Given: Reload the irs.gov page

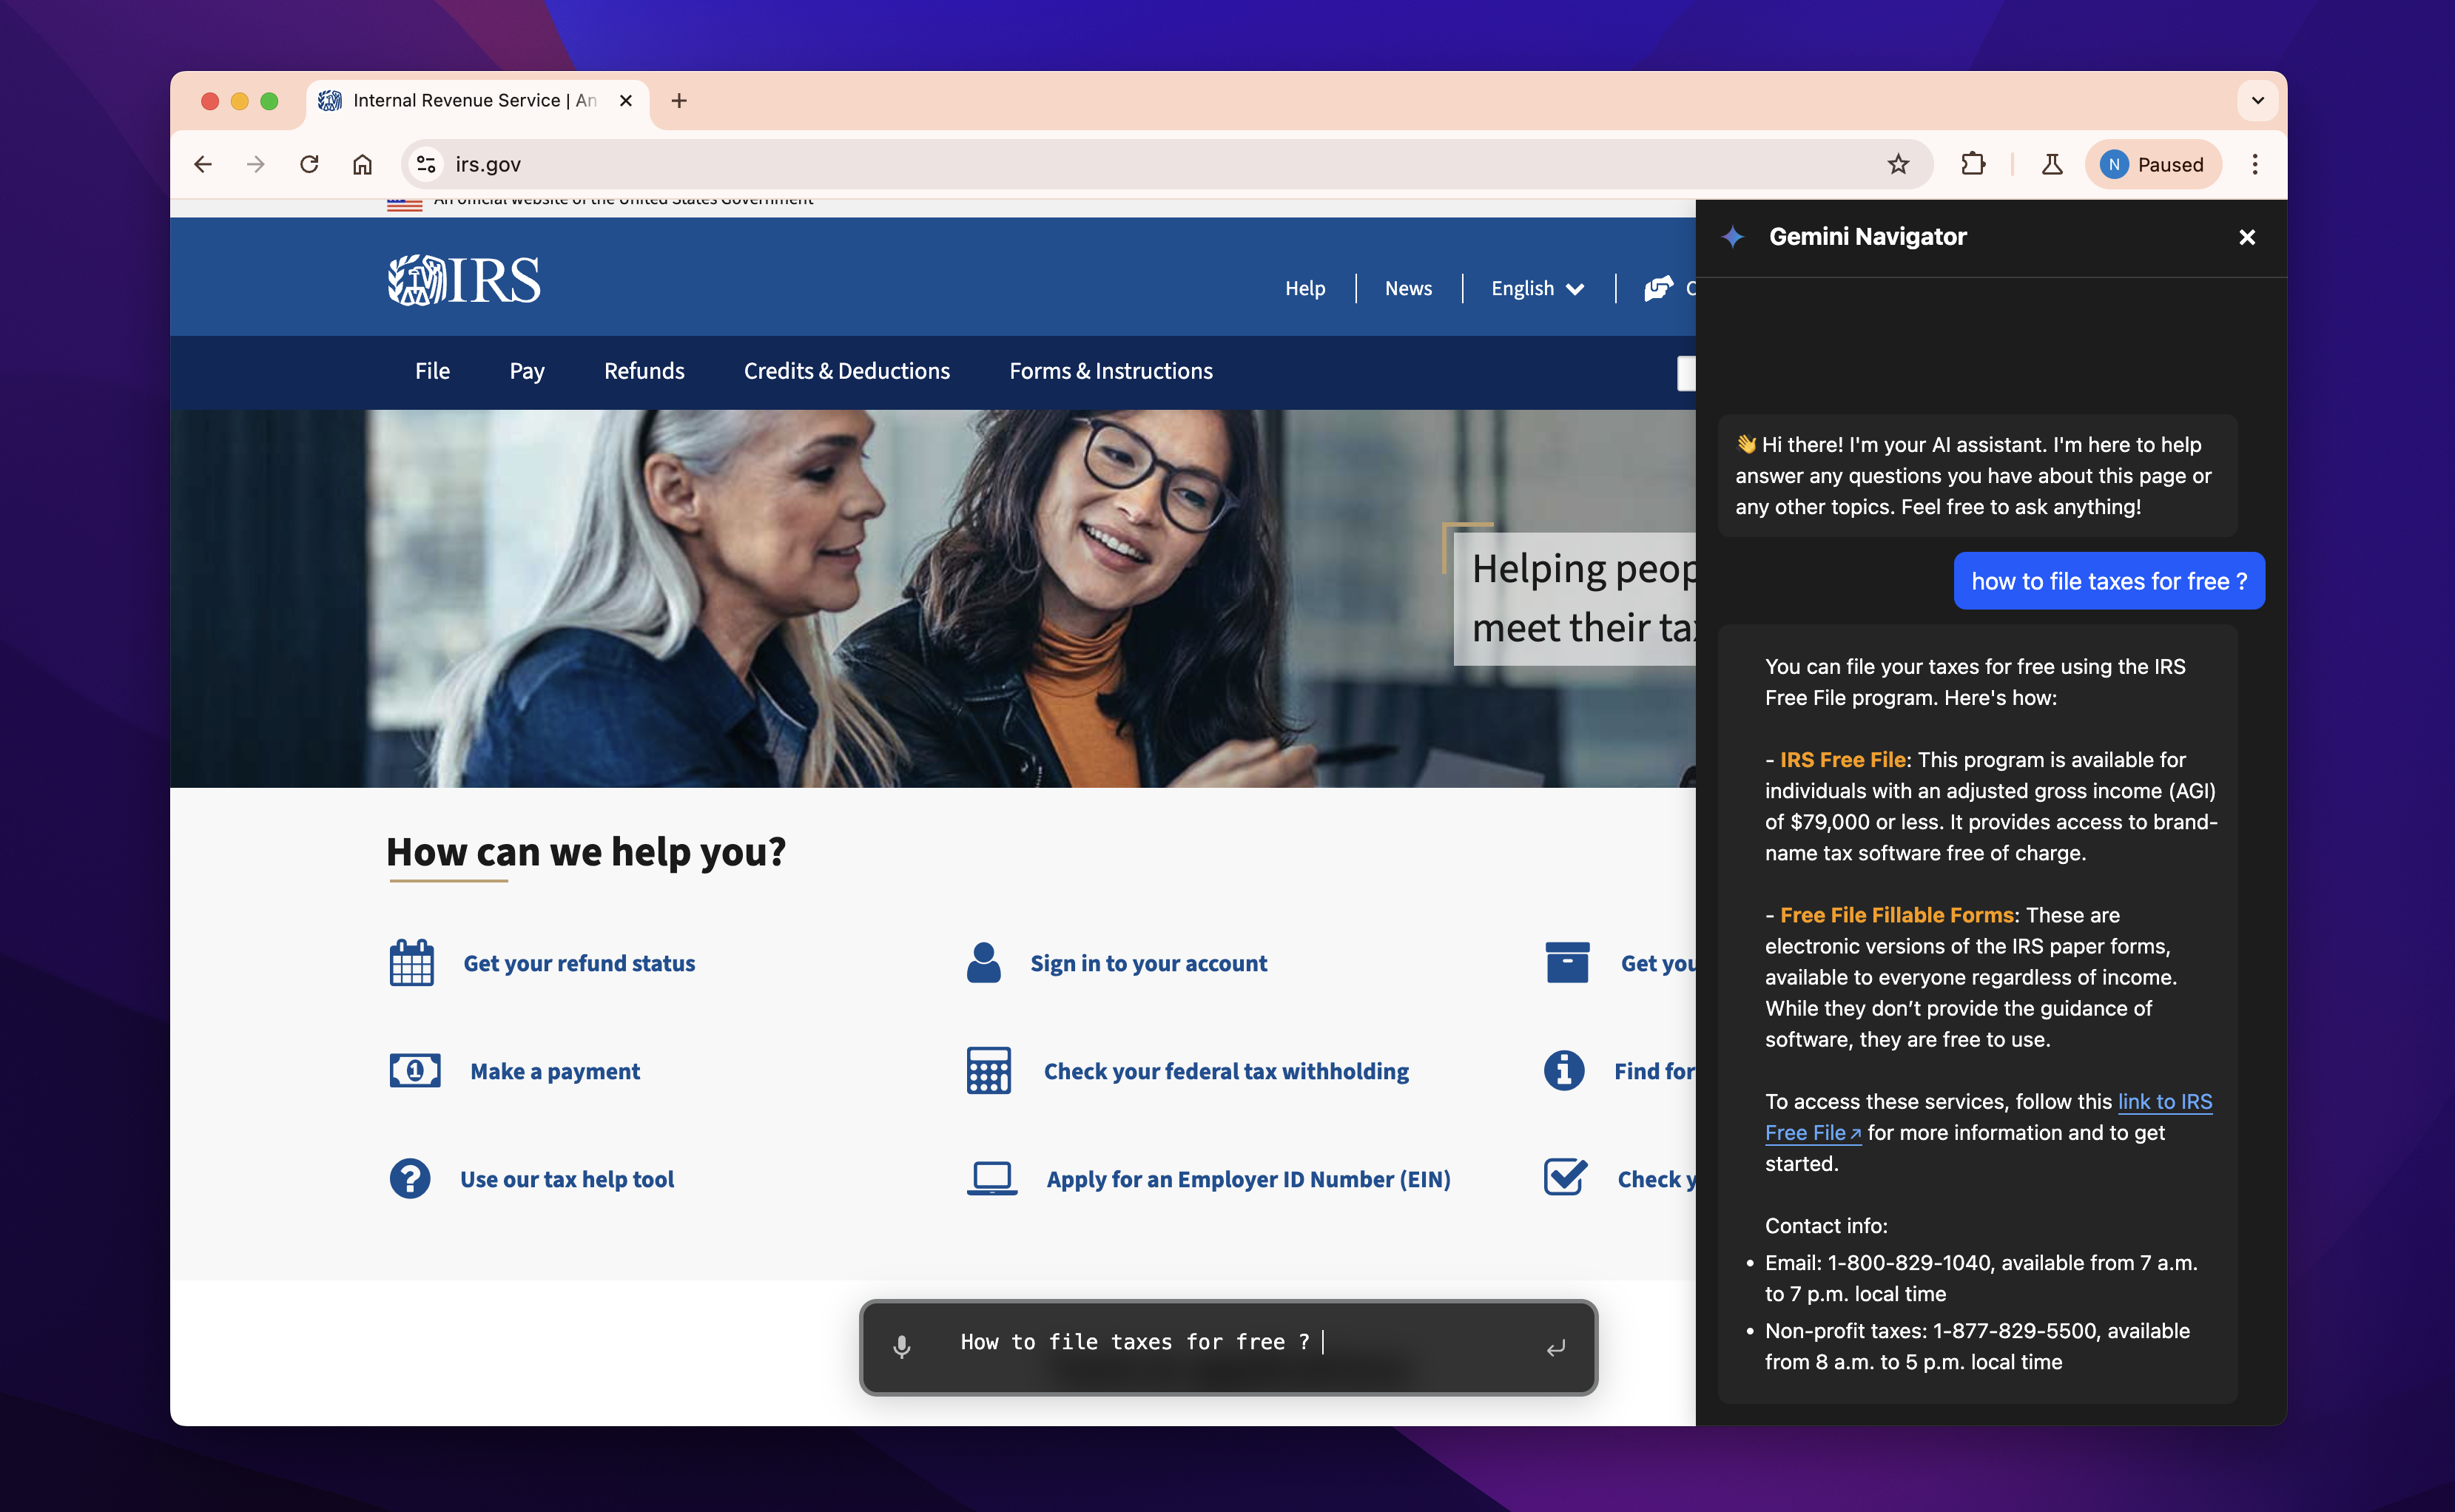Looking at the screenshot, I should click(x=309, y=164).
